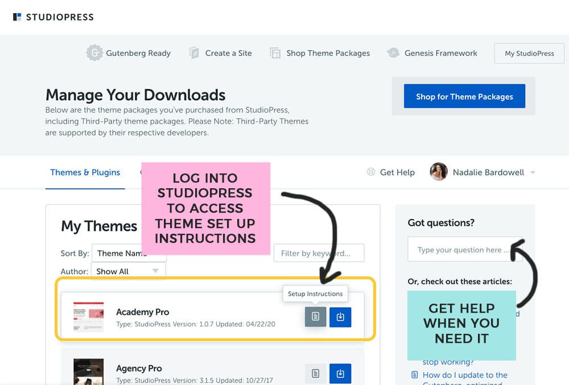Screen dimensions: 569x385
Task: Click the Shop Theme Packages icon
Action: (275, 53)
